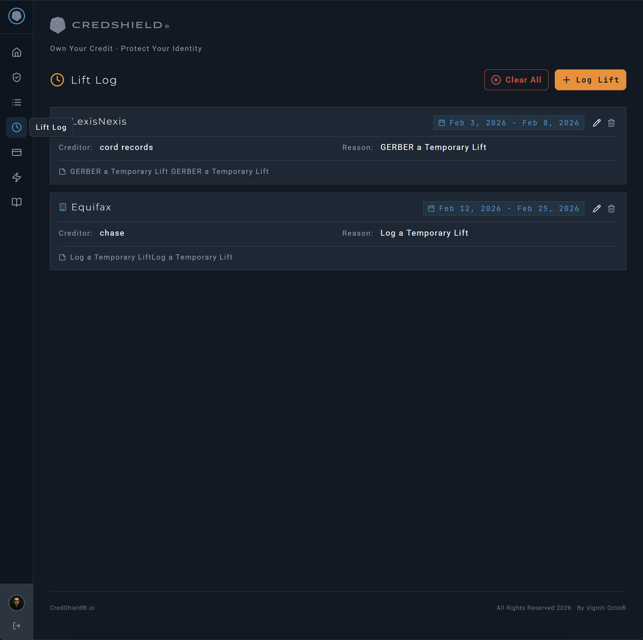Click the creditor value 'cord records'
Screen dimensions: 643x640
tap(126, 147)
